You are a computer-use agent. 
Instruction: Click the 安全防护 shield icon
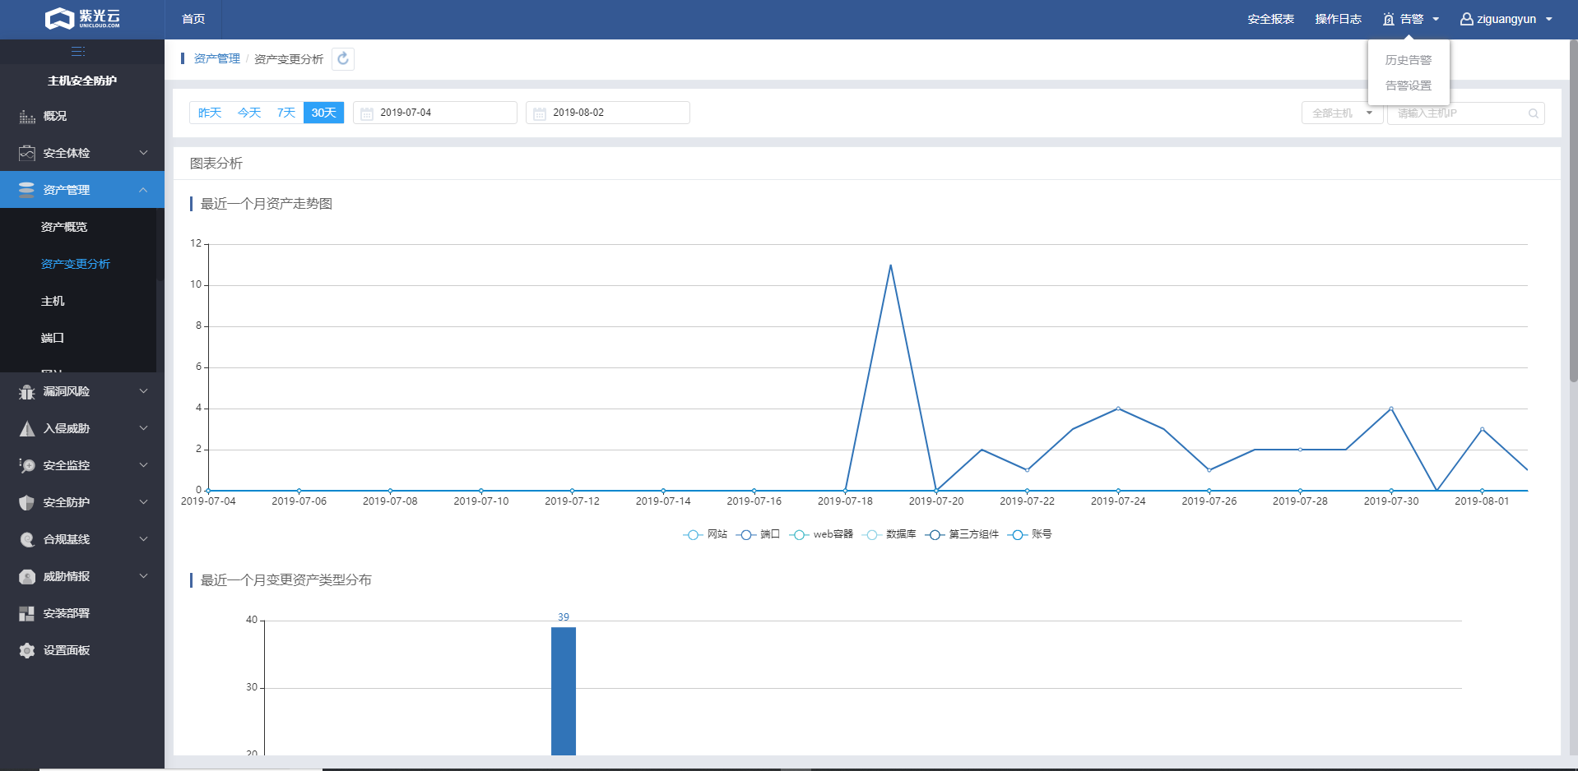point(27,502)
